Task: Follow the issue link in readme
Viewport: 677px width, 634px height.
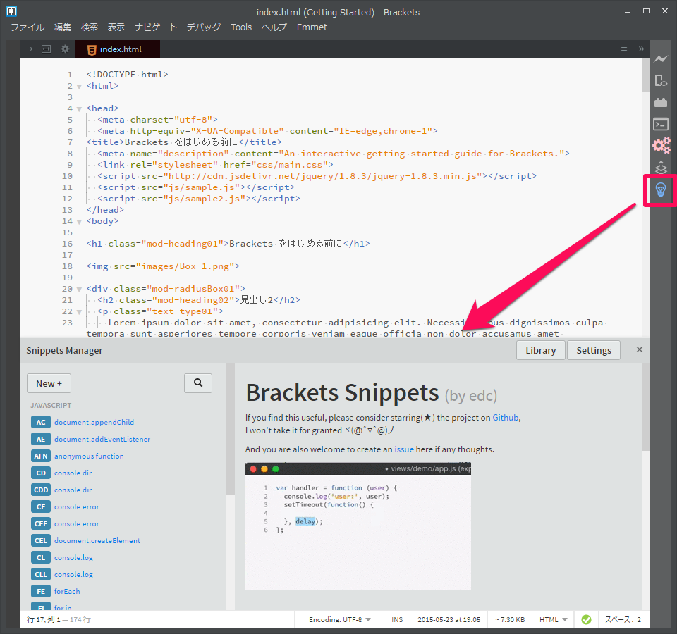Action: pos(404,449)
